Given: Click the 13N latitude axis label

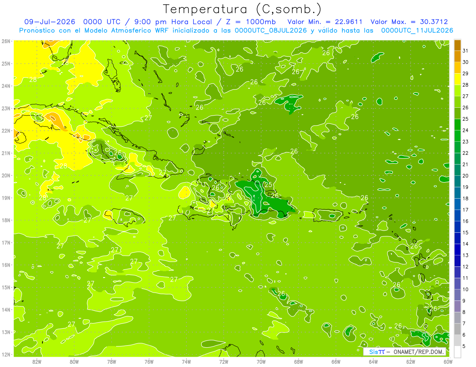Looking at the screenshot, I should [6, 332].
